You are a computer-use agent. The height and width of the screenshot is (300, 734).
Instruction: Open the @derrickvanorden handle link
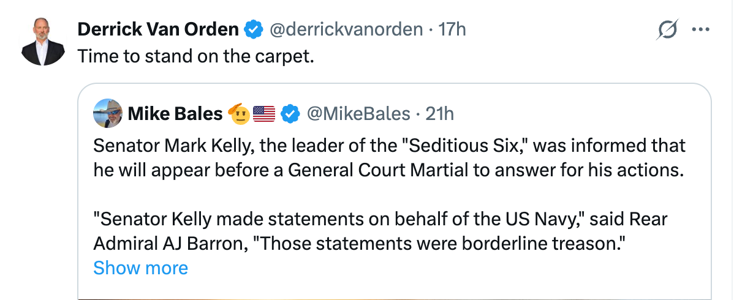pos(345,29)
